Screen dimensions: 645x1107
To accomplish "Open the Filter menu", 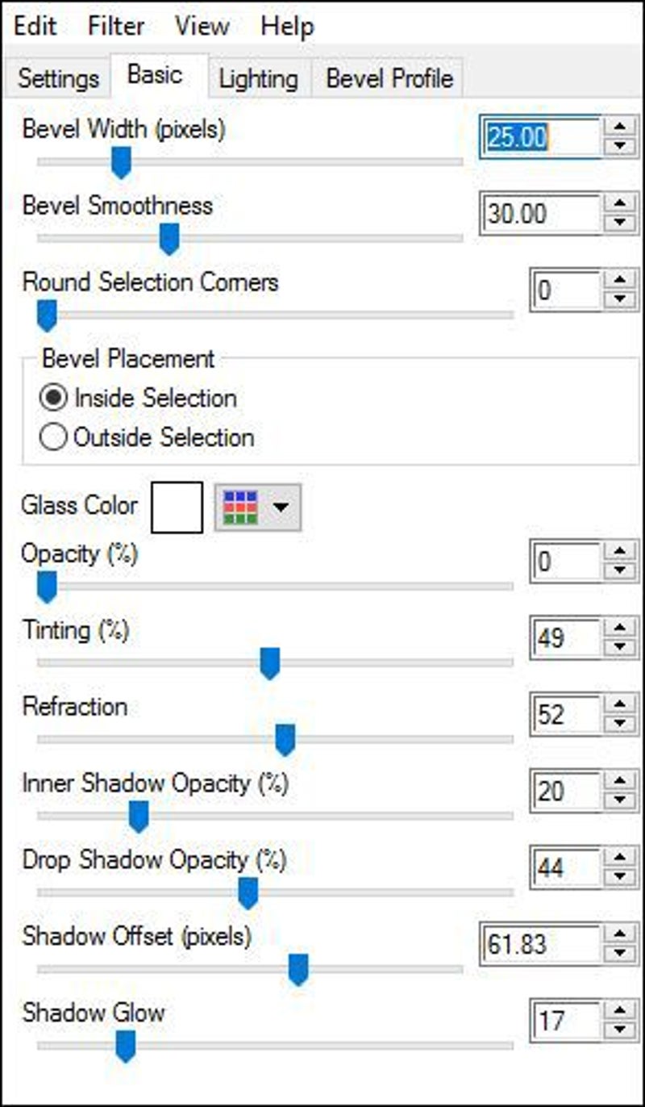I will 118,26.
